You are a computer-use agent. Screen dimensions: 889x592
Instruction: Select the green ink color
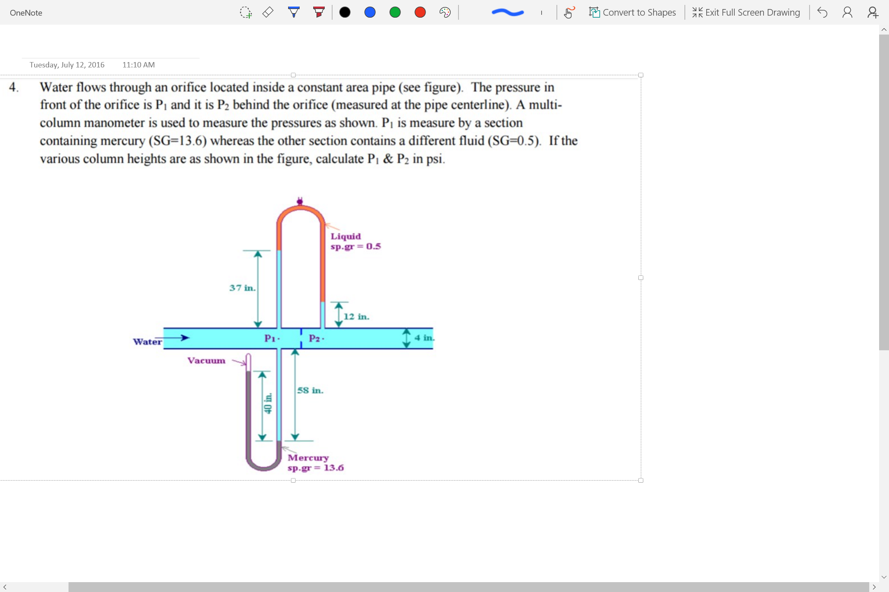395,12
